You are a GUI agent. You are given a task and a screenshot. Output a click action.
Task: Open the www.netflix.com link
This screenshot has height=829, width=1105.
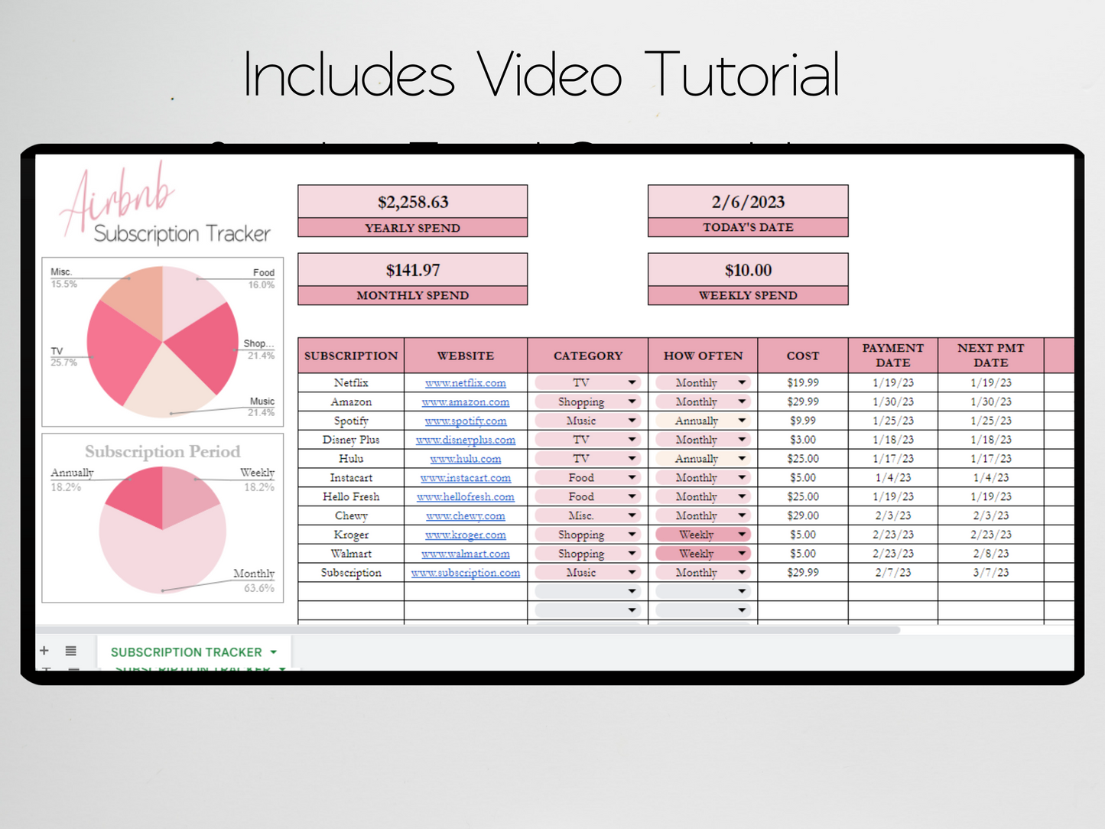[x=466, y=382]
